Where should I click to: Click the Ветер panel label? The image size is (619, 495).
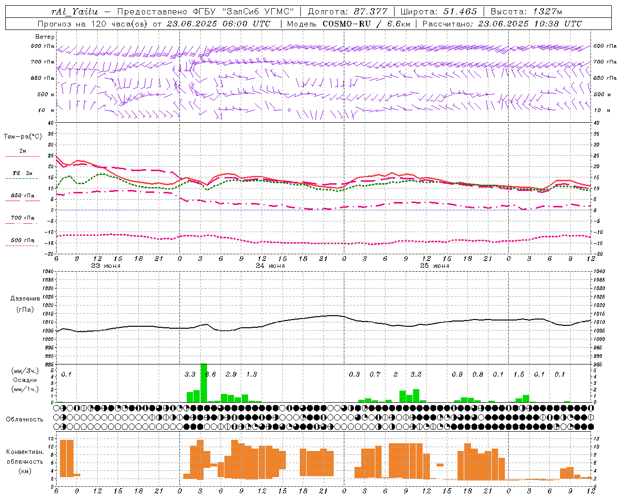pos(45,37)
